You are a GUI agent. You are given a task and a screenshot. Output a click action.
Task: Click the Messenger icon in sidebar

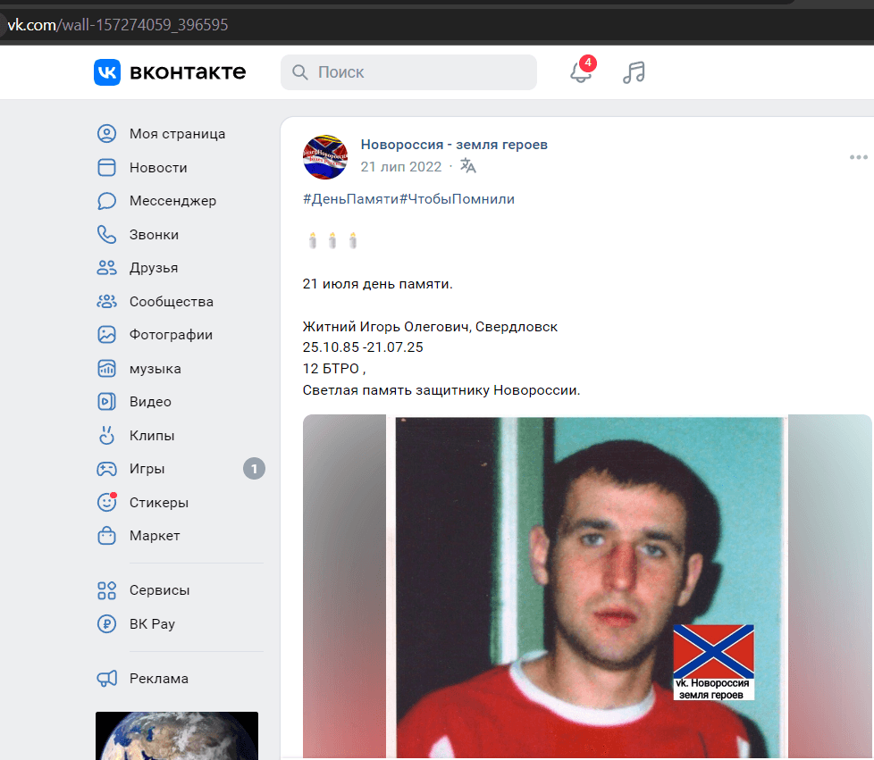pos(107,201)
